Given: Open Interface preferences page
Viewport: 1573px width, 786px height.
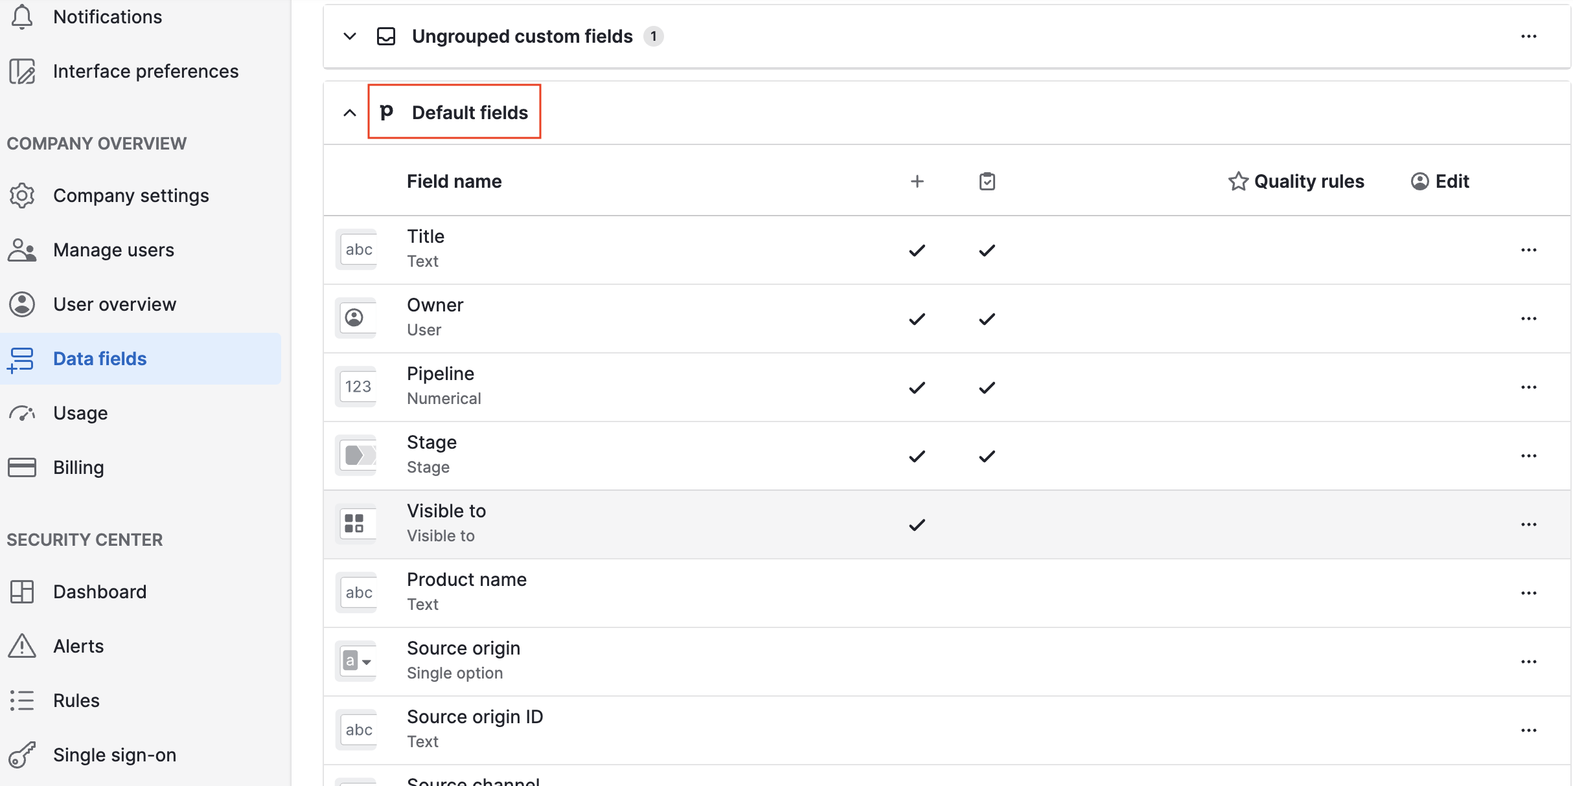Looking at the screenshot, I should pyautogui.click(x=146, y=71).
